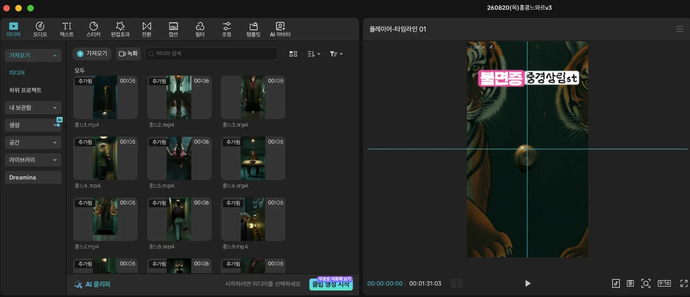The image size is (690, 297).
Task: Open Dreamina in the sidebar
Action: (x=33, y=177)
